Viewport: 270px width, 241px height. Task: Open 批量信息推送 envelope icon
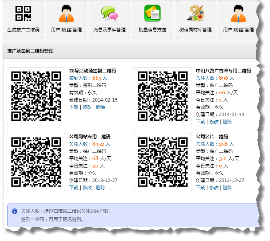coord(152,13)
